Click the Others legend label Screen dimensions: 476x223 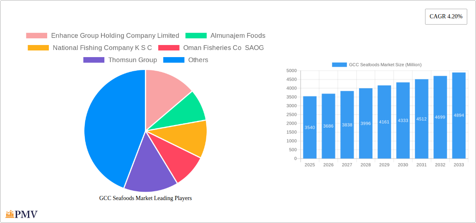point(198,60)
